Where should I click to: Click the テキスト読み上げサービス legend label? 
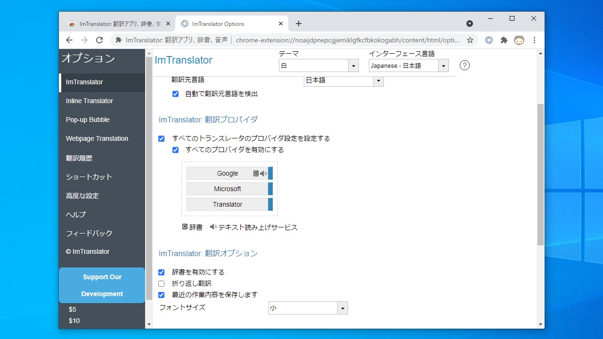point(258,227)
